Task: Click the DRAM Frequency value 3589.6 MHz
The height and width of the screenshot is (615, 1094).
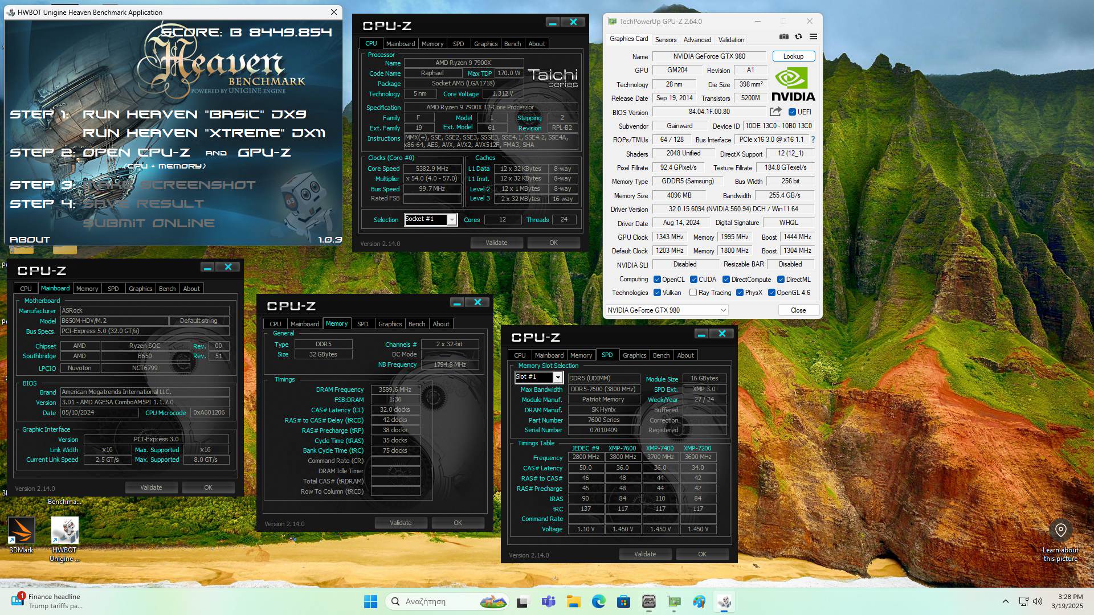Action: click(x=395, y=389)
